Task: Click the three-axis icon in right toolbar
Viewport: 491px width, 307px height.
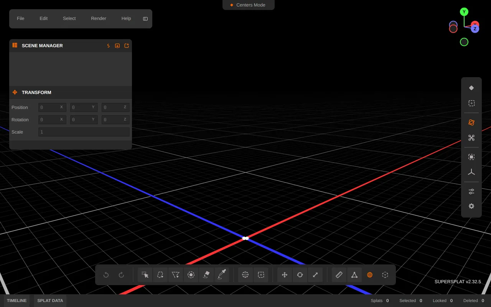Action: (471, 172)
